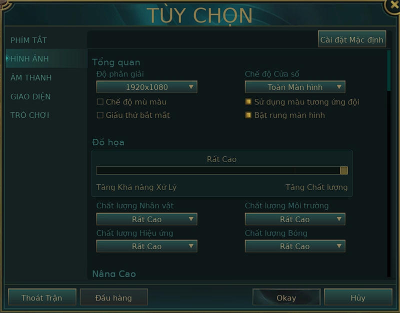Disable Sử dụng màu tương ứng đội
The width and height of the screenshot is (400, 313).
248,101
